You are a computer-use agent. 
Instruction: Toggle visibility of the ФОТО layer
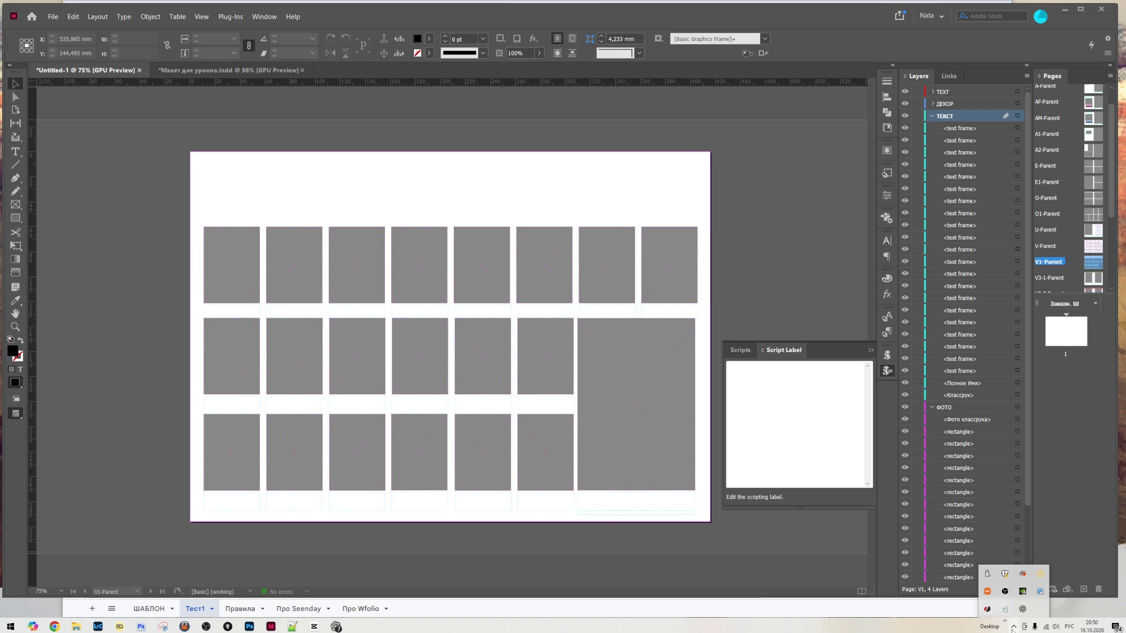(905, 407)
